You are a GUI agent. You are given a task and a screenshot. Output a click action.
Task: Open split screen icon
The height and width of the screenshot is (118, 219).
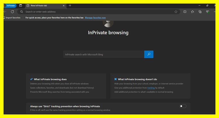[x=185, y=12]
